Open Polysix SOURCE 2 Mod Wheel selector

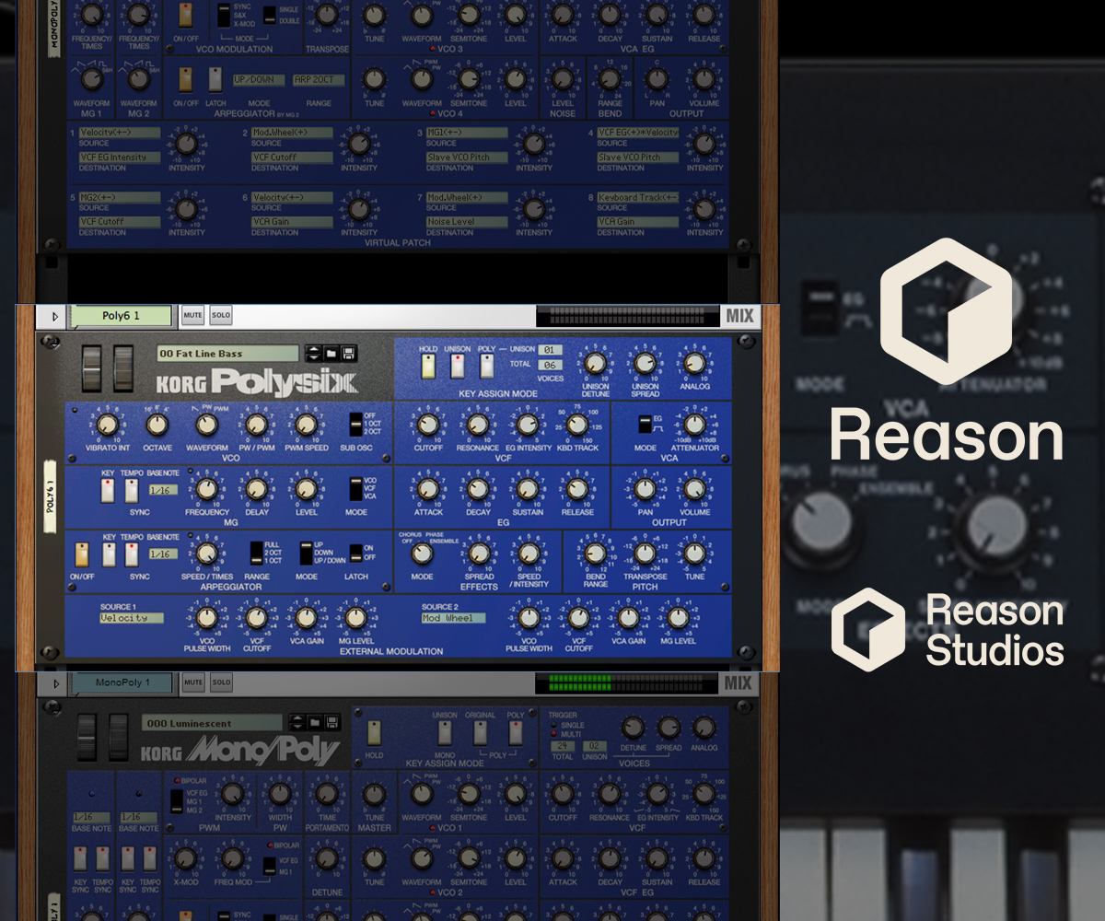pyautogui.click(x=453, y=618)
